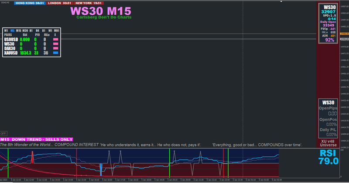Select the orange horizontal line on the chart

tap(188, 34)
